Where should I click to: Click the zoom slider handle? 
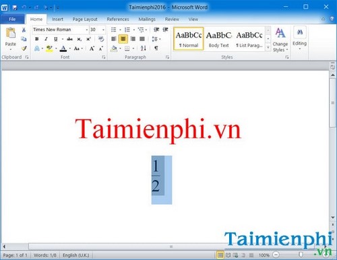pyautogui.click(x=301, y=255)
